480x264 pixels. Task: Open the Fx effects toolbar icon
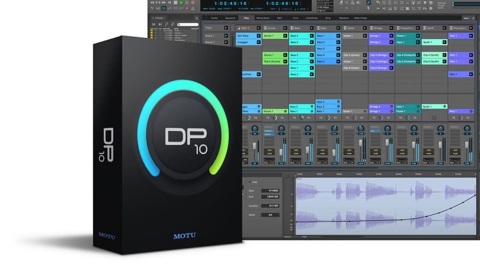pyautogui.click(x=425, y=8)
